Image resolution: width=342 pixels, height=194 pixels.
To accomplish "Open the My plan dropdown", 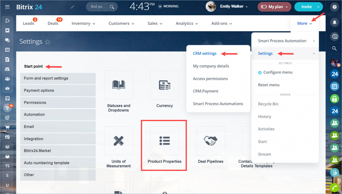I will [x=274, y=7].
